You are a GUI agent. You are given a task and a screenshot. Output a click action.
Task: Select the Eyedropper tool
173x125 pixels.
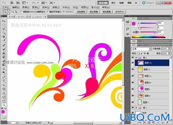(4, 41)
